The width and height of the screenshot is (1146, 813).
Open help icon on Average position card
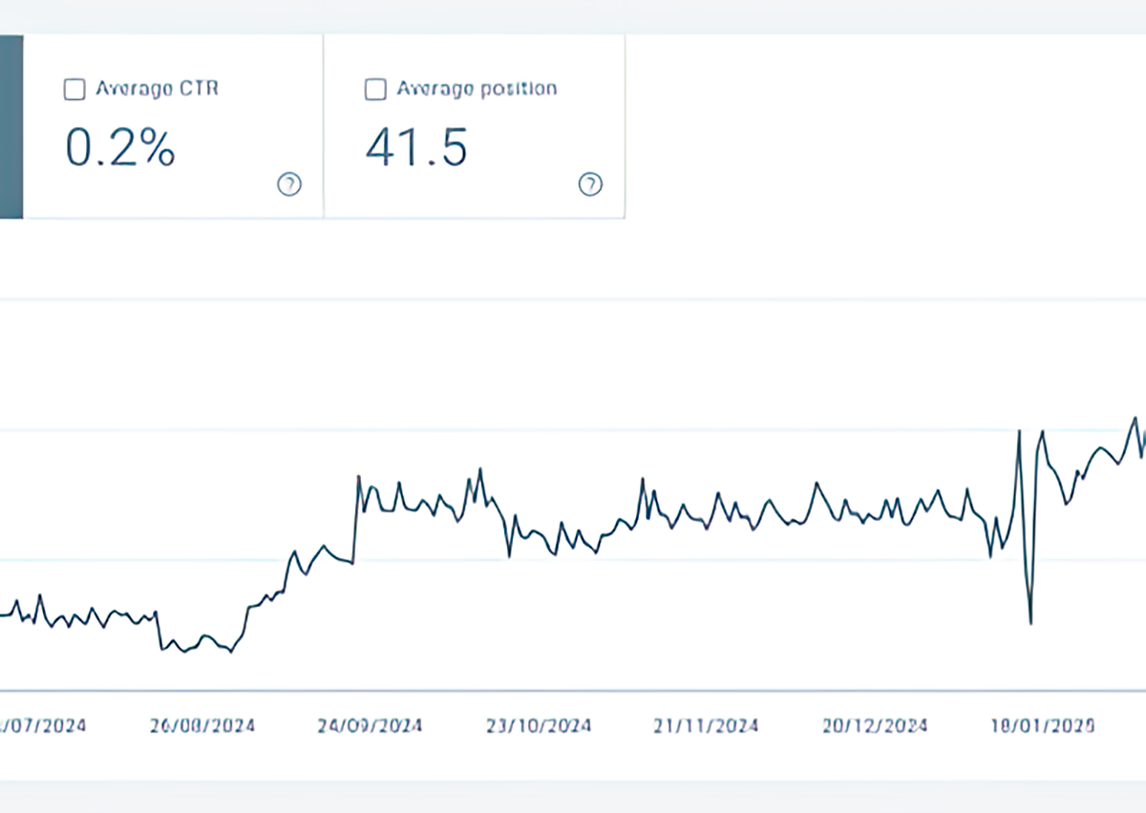[591, 185]
